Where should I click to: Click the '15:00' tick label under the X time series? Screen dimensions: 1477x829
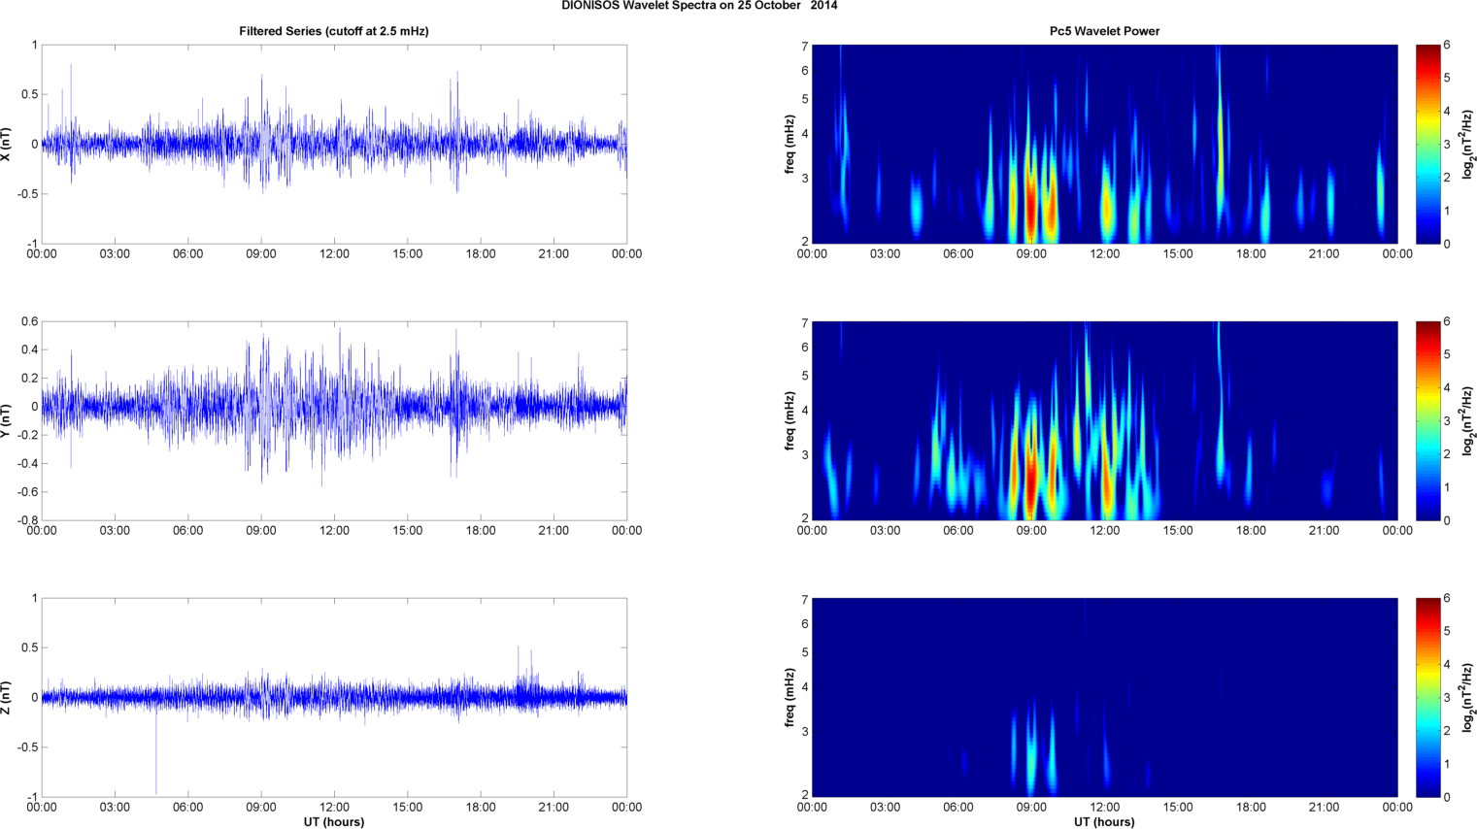(x=408, y=254)
